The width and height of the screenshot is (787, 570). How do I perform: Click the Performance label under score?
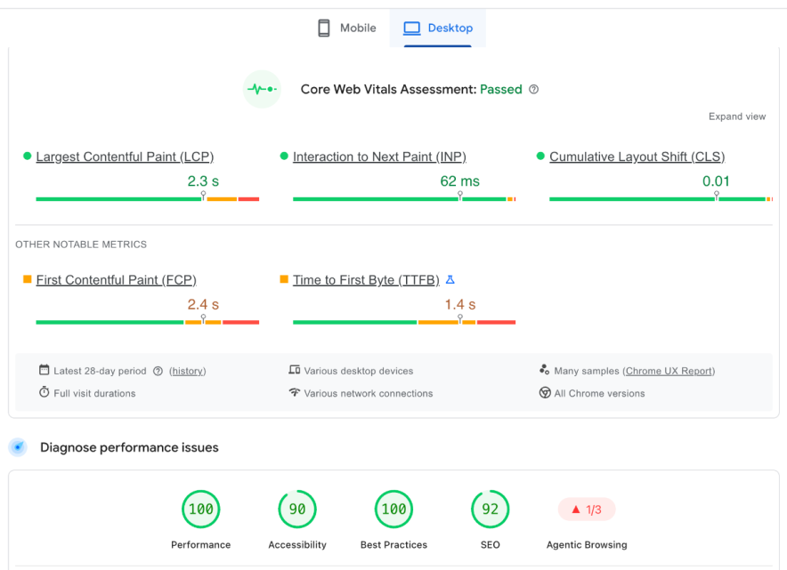(x=201, y=545)
